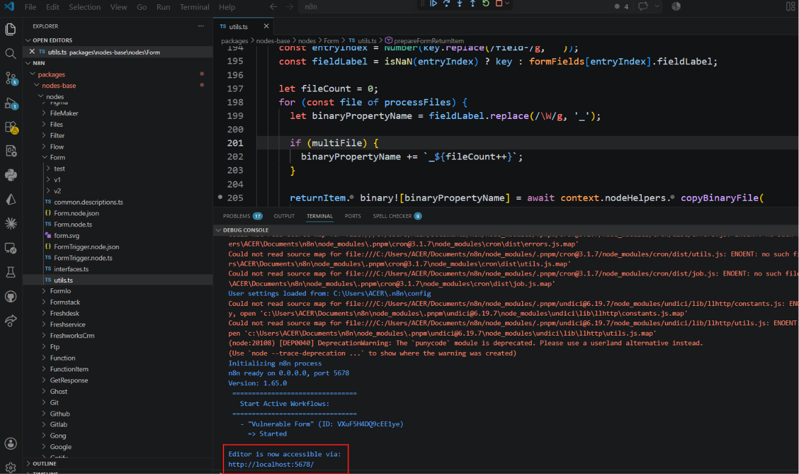This screenshot has height=474, width=799.
Task: Open the Testing flask icon
Action: (10, 273)
